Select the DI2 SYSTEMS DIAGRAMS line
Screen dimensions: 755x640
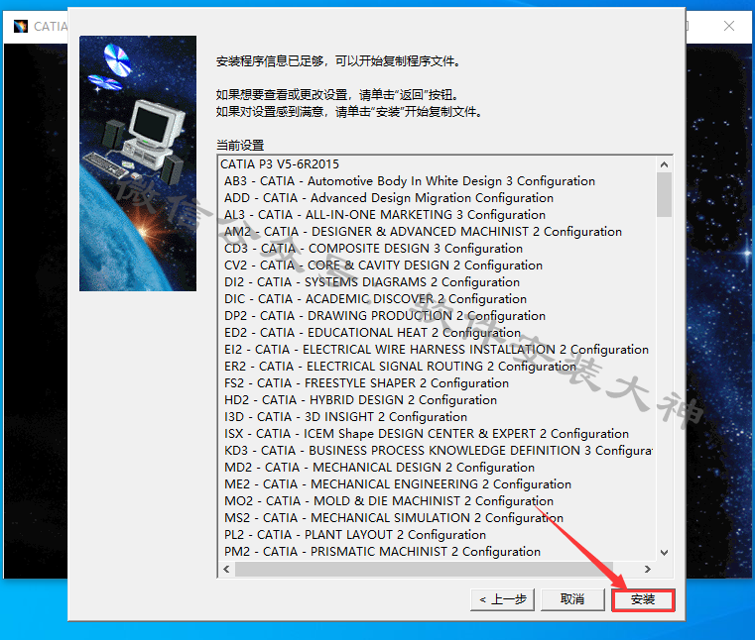click(372, 282)
